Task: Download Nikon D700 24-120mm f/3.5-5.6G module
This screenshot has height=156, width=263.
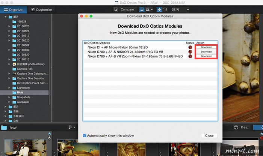Action: [206, 56]
